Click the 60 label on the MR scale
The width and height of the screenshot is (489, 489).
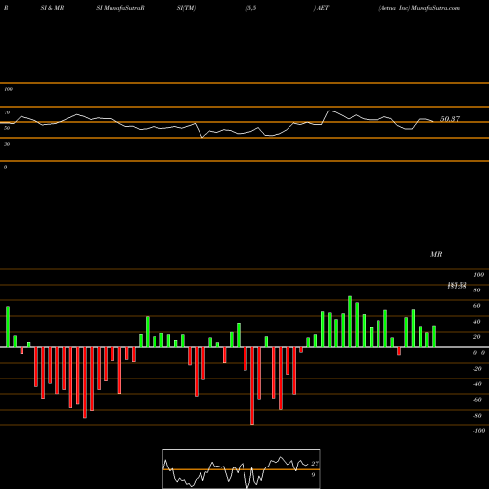[x=477, y=306]
